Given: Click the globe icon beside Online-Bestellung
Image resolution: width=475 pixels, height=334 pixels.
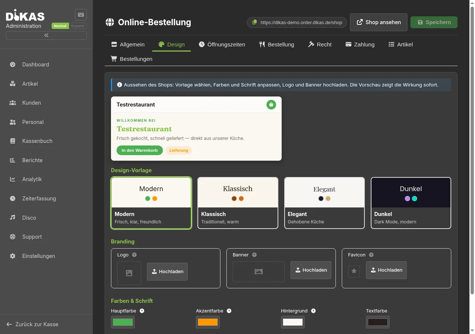Looking at the screenshot, I should pos(109,22).
